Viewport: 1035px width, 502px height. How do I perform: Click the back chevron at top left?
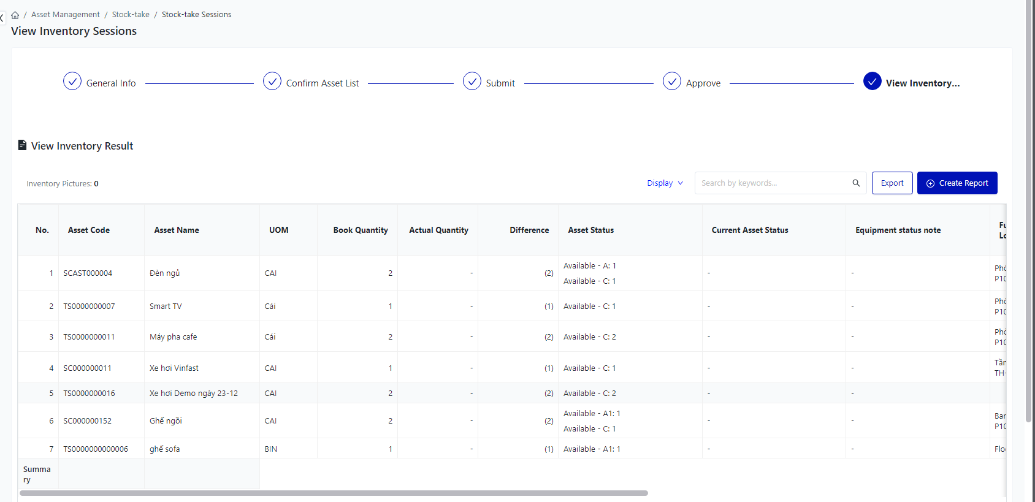[2, 18]
